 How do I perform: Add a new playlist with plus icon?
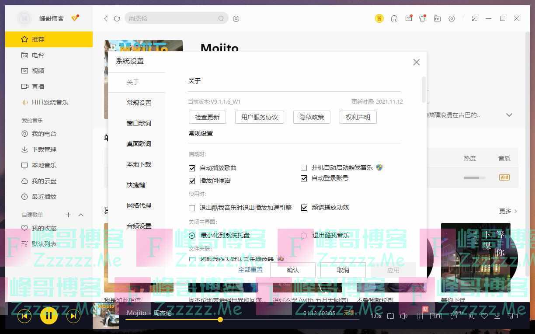click(x=68, y=215)
